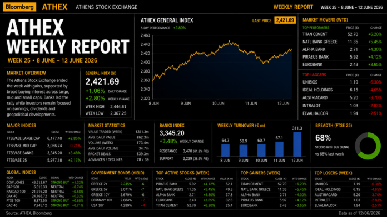Click the FTSE/ASE MID CAP index row
This screenshot has height=217, width=387.
pos(44,146)
